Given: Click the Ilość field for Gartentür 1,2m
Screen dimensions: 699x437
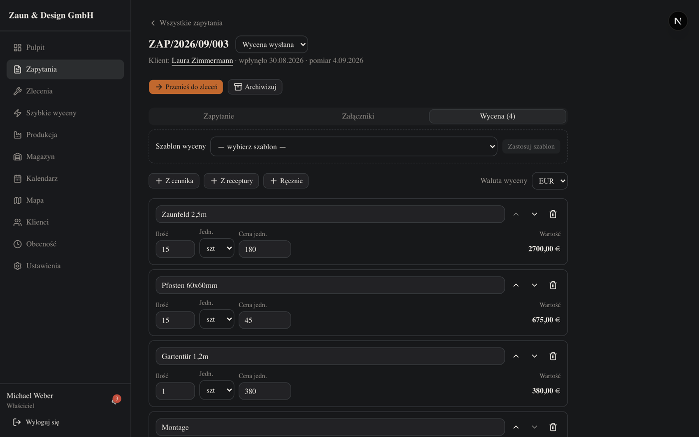Looking at the screenshot, I should (x=175, y=391).
